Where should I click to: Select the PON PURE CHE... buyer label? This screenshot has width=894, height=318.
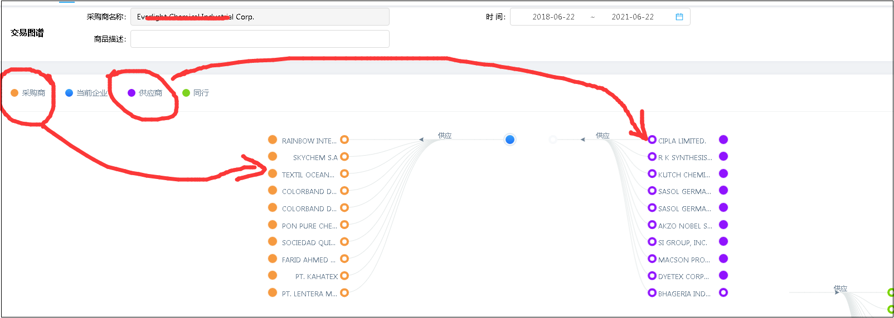309,226
